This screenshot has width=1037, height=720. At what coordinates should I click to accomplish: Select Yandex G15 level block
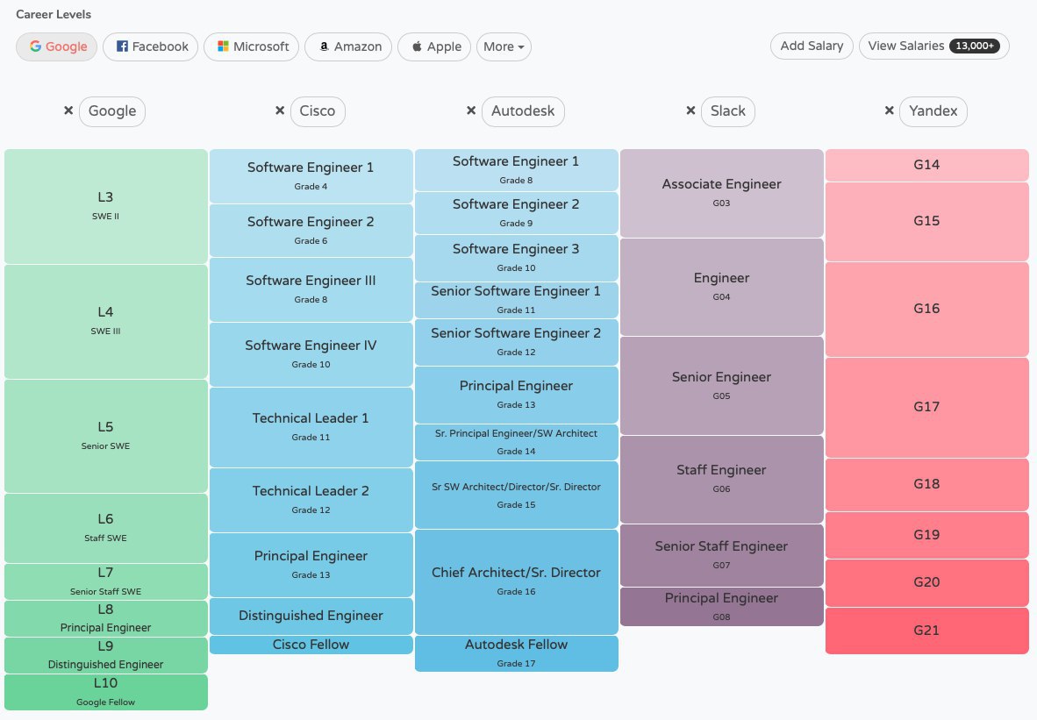(927, 222)
